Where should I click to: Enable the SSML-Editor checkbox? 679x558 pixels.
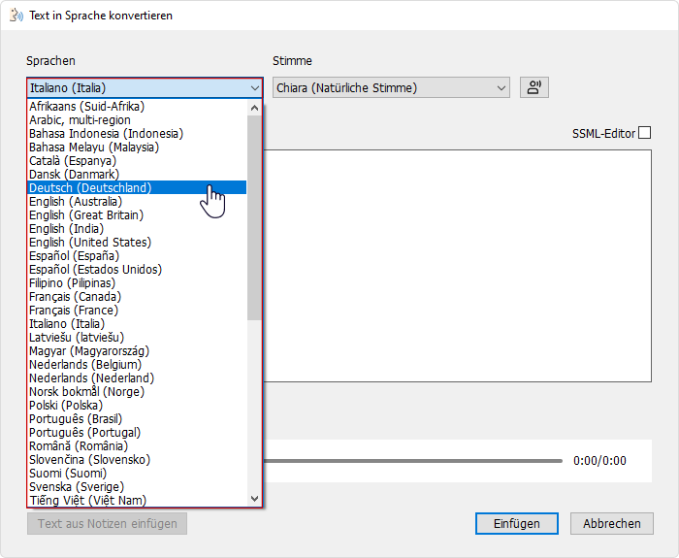[x=644, y=133]
